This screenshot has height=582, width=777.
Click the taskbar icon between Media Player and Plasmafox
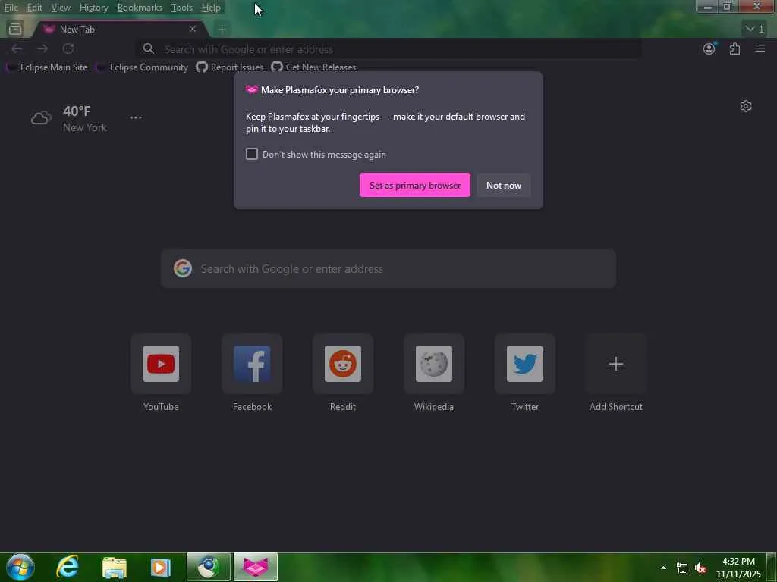coord(209,567)
